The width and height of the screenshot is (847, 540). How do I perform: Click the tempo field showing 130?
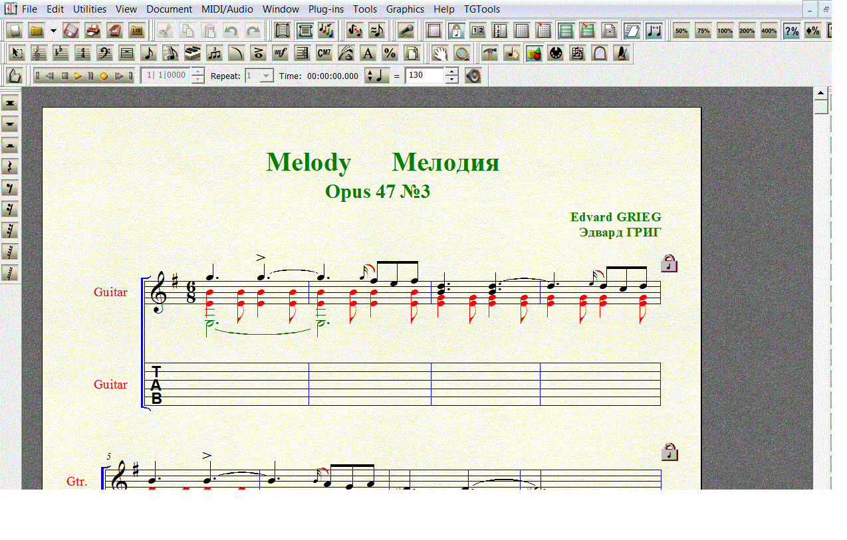tap(423, 76)
